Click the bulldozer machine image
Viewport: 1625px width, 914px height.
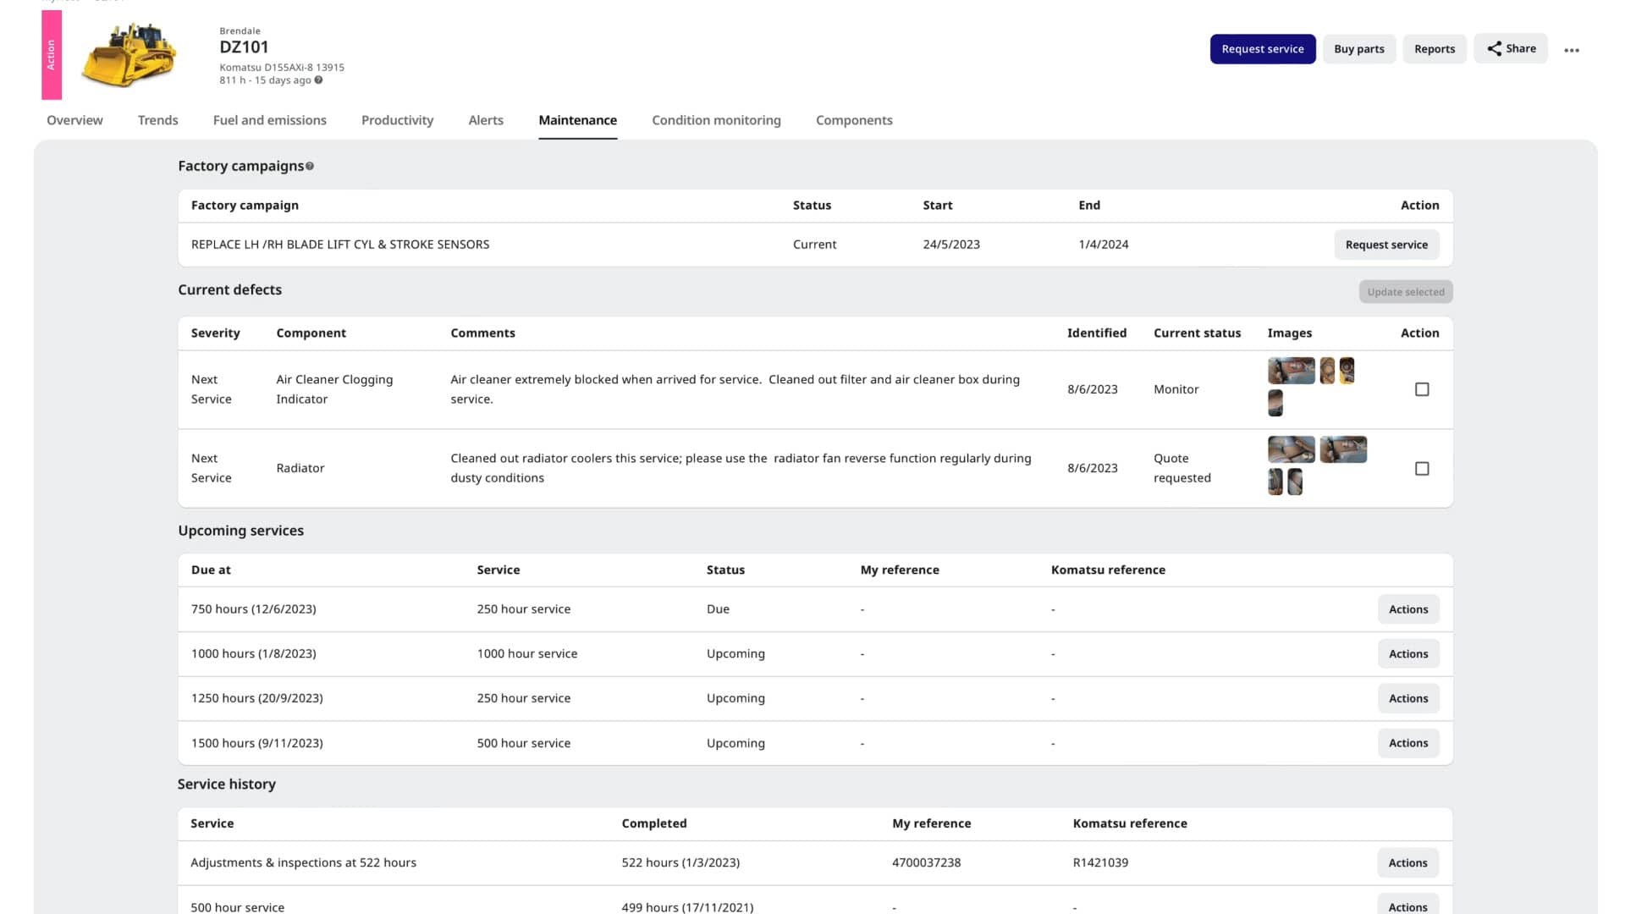129,55
